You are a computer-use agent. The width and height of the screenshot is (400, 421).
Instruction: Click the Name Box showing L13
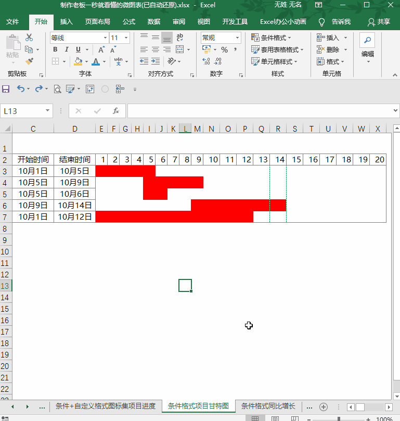pyautogui.click(x=26, y=111)
